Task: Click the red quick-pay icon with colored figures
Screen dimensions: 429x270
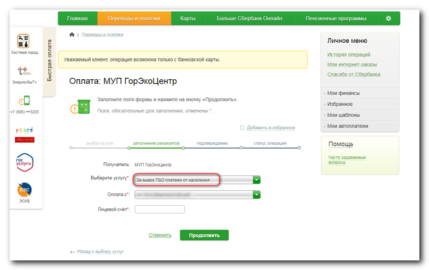Action: click(23, 133)
